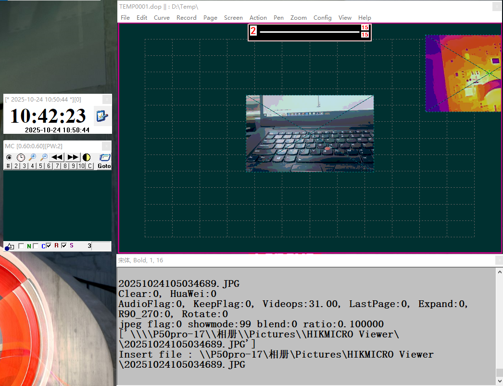Screen dimensions: 503x386
Task: Select number 8 button in MC panel
Action: 65,166
